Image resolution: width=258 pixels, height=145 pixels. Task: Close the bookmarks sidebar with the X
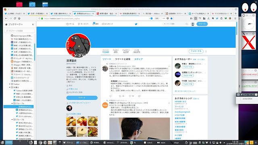point(33,24)
